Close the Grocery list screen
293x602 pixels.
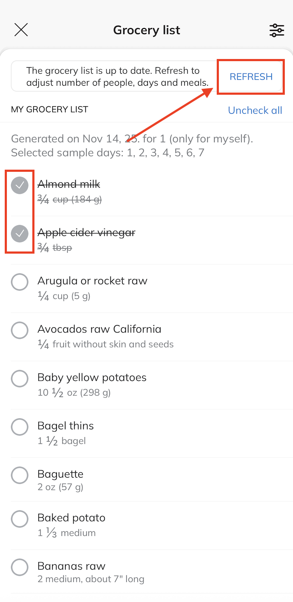coord(21,29)
